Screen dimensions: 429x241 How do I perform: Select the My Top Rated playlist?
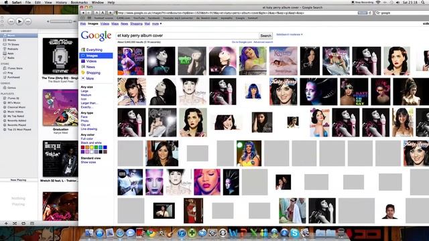[x=15, y=116]
